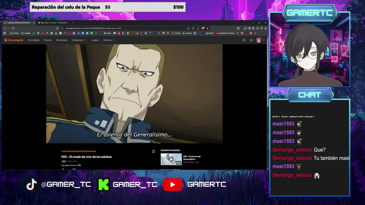Screen dimensions: 365x205
Task: Click the Reparación del celu goal bar
Action: [x=108, y=7]
